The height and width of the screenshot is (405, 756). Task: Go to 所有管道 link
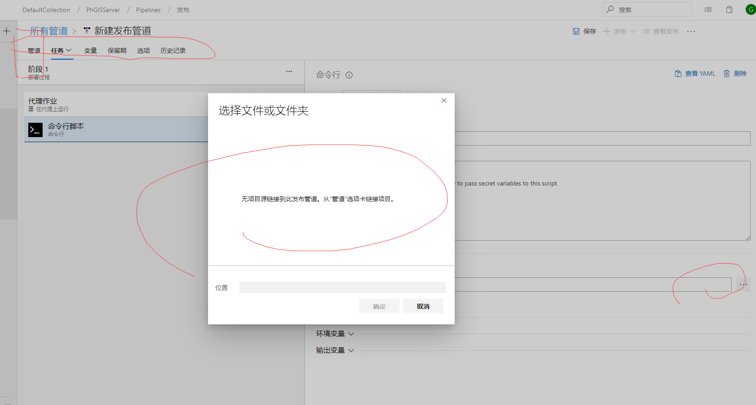[49, 31]
